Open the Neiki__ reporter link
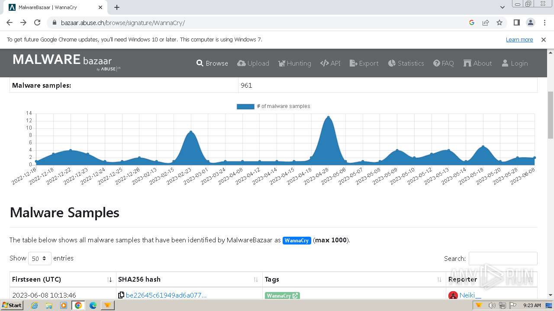 pyautogui.click(x=470, y=295)
